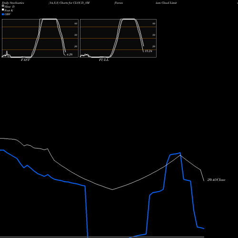Viewport: 238px width, 238px height.
Task: Click the 20 level label in FULL chart
Action: pyautogui.click(x=154, y=46)
